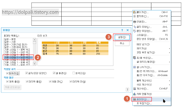Expand the 쉬운 계산식(Y) submenu
Screen dimensions: 182x109
click(170, 85)
